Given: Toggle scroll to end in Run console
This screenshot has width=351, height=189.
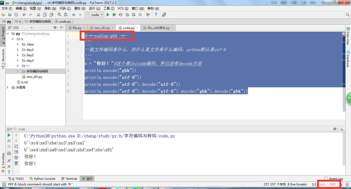Looking at the screenshot, I should [x=16, y=152].
